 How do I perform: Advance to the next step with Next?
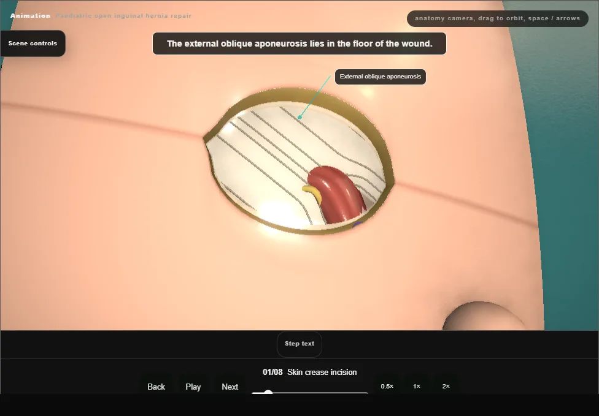click(x=230, y=387)
